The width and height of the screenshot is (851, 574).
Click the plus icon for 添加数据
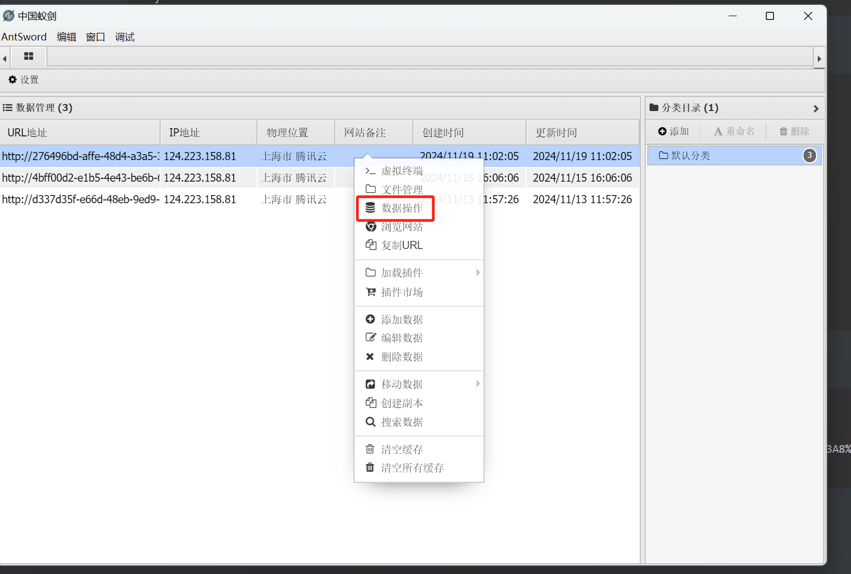point(370,320)
